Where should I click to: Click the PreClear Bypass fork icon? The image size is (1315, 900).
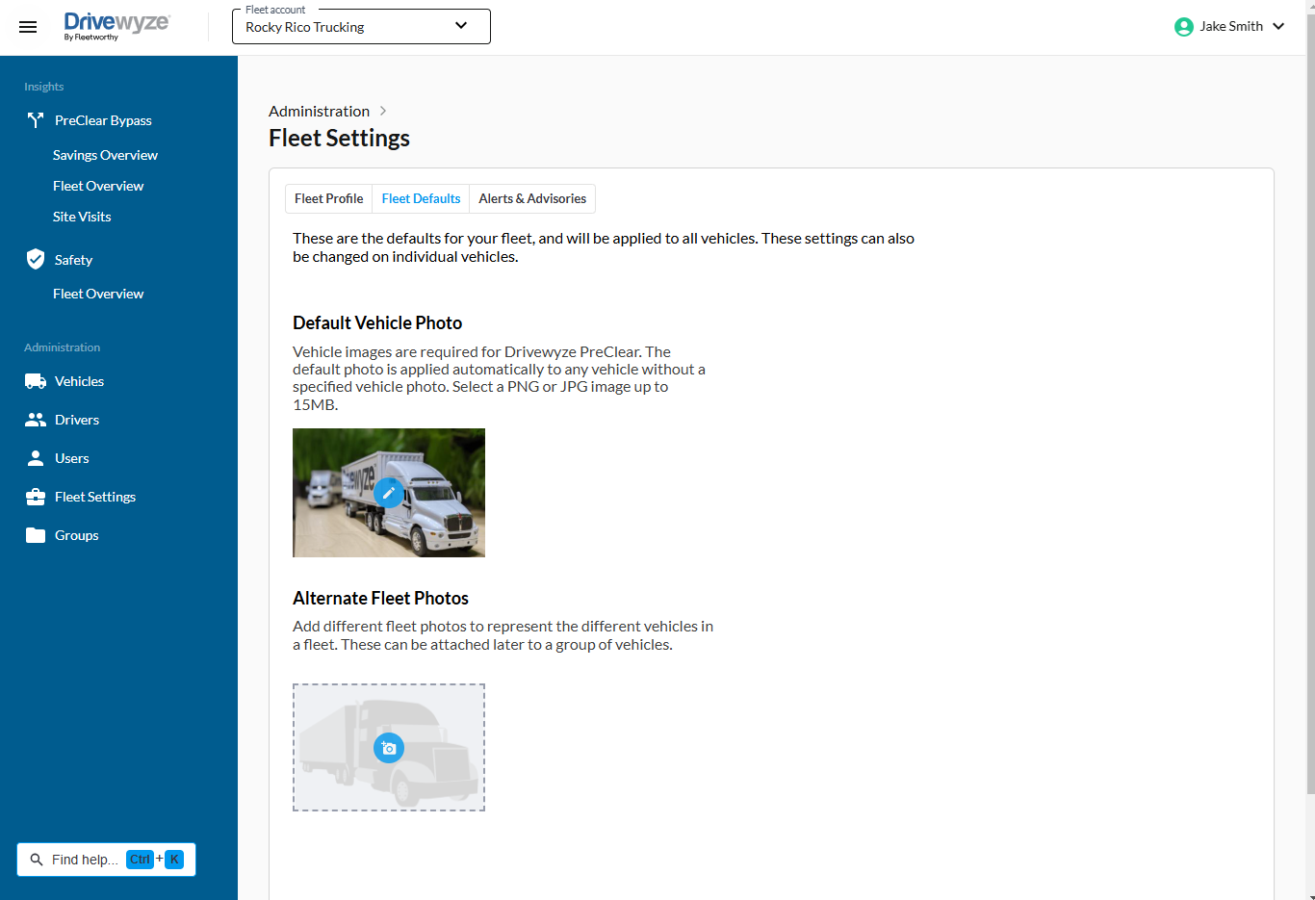click(36, 120)
